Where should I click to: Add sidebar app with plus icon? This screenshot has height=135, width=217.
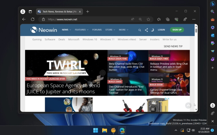pyautogui.click(x=213, y=68)
